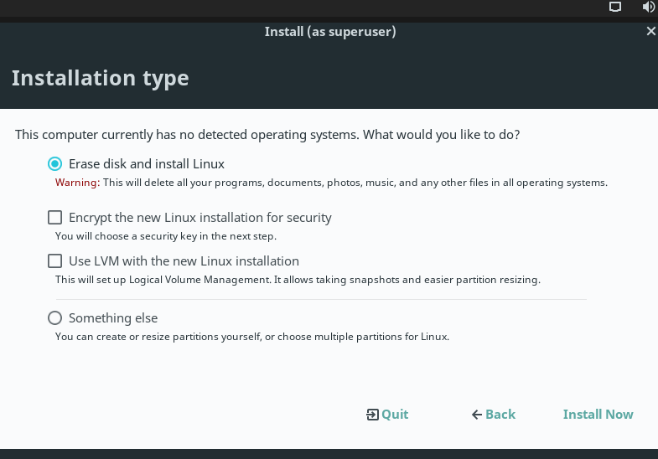Click the Installation type heading
This screenshot has height=459, width=658.
pos(100,79)
